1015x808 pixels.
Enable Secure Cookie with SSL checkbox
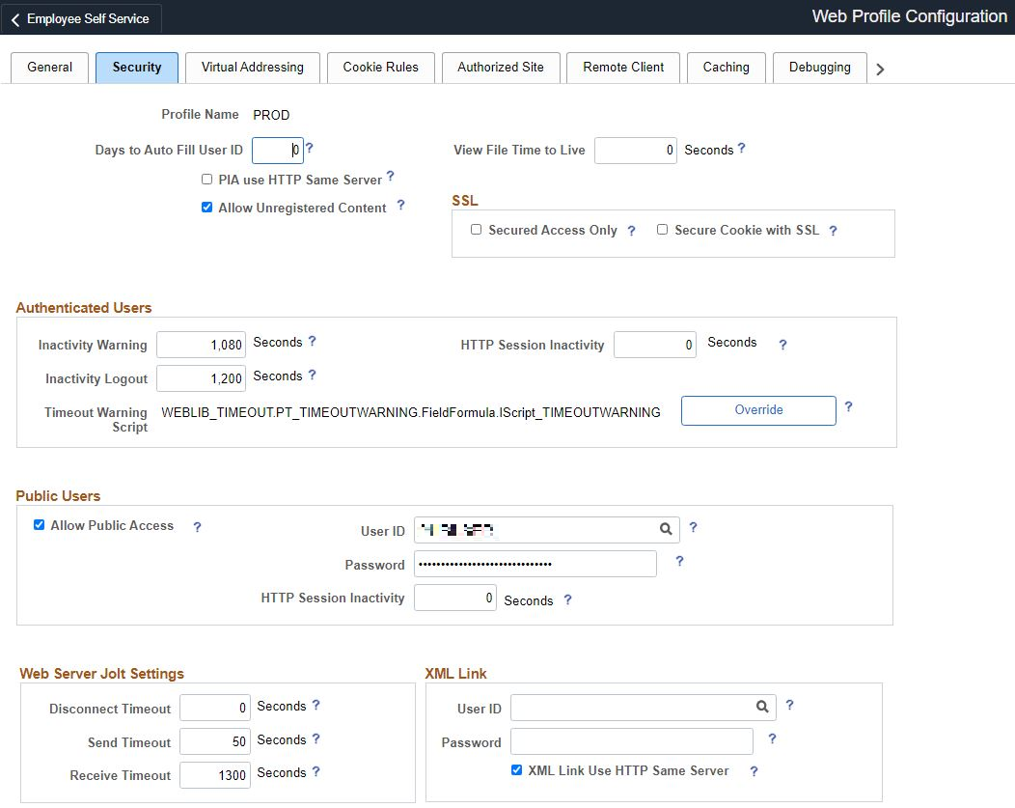click(662, 229)
